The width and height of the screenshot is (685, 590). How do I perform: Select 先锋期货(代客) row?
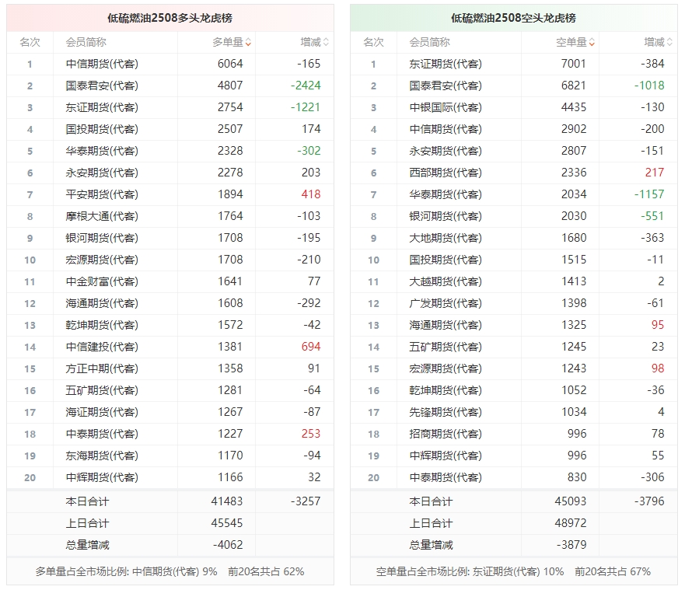coord(514,412)
